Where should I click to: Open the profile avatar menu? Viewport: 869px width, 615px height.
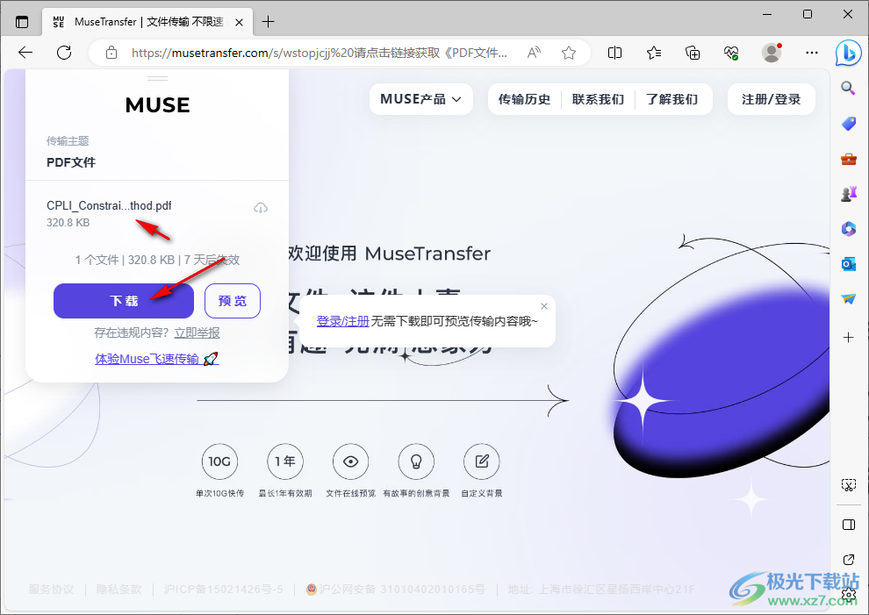771,53
